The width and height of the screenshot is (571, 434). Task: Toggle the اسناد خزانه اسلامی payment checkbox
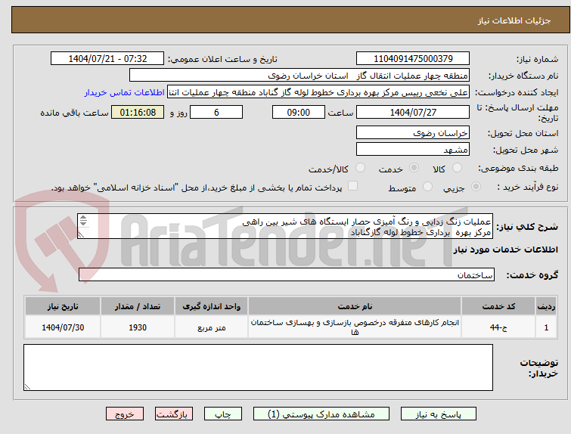coord(352,186)
